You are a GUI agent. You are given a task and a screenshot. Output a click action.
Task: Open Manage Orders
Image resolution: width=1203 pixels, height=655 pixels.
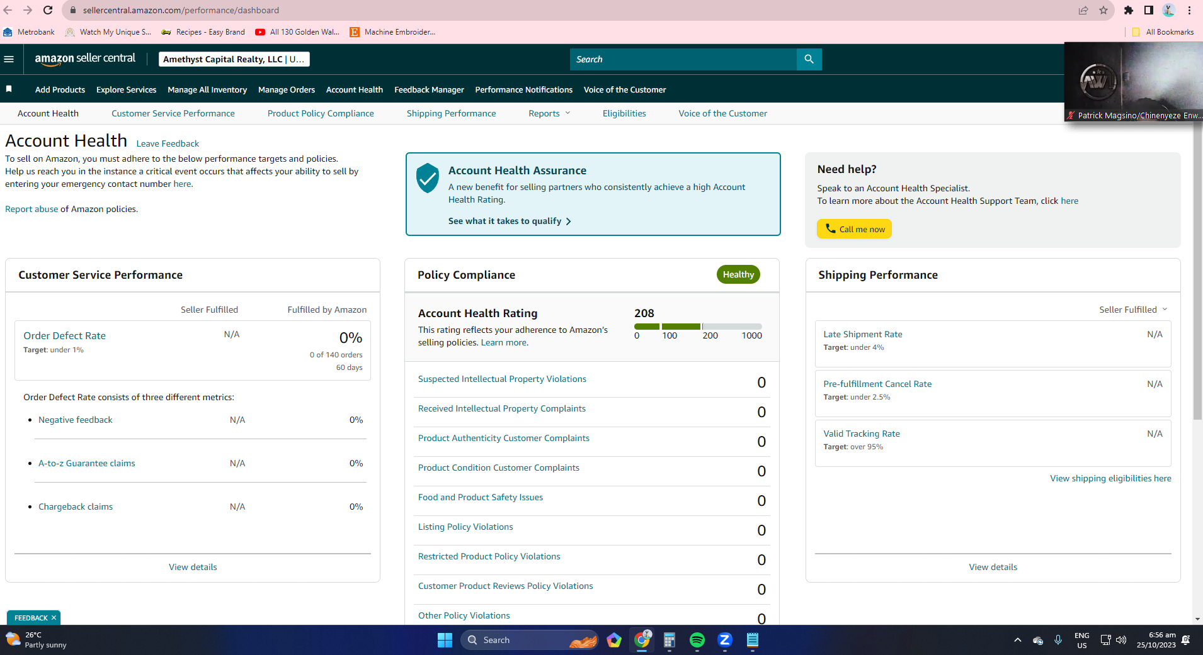(287, 89)
